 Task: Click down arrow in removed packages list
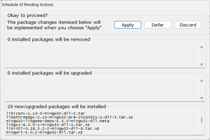pyautogui.click(x=202, y=65)
